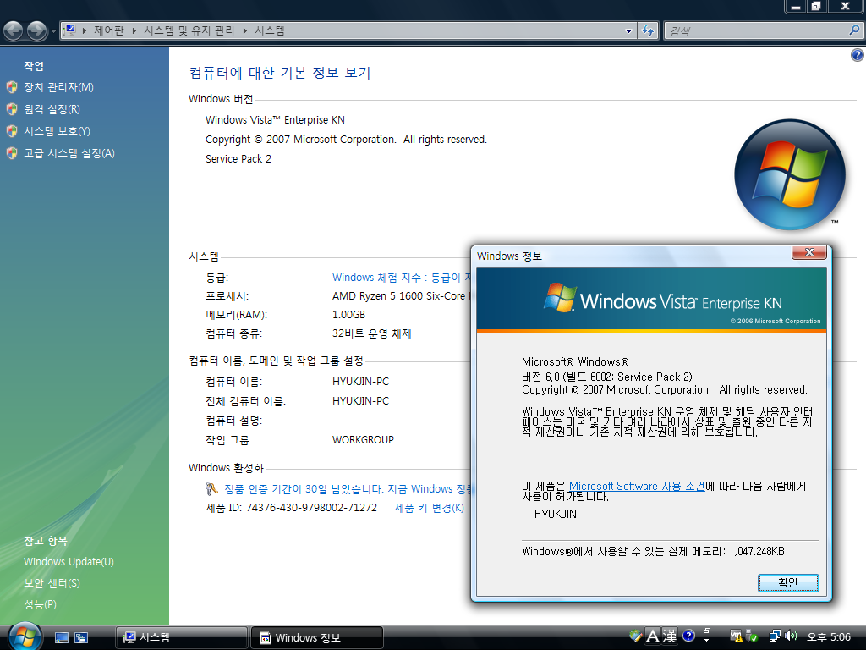
Task: Click shield icon beside 고급 시스템 설정(A)
Action: [x=12, y=153]
